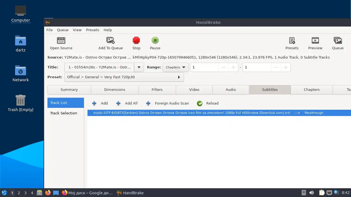Switch to workspace 2
The width and height of the screenshot is (351, 197).
coord(19,193)
